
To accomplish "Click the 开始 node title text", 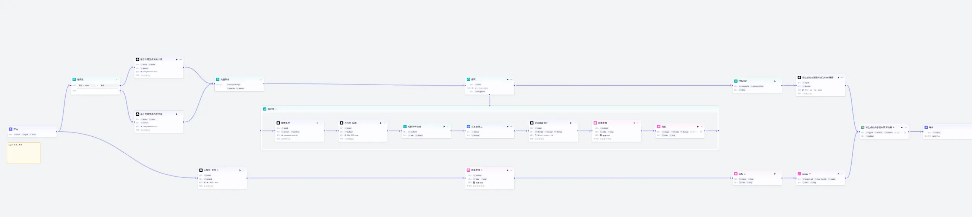I will [16, 129].
